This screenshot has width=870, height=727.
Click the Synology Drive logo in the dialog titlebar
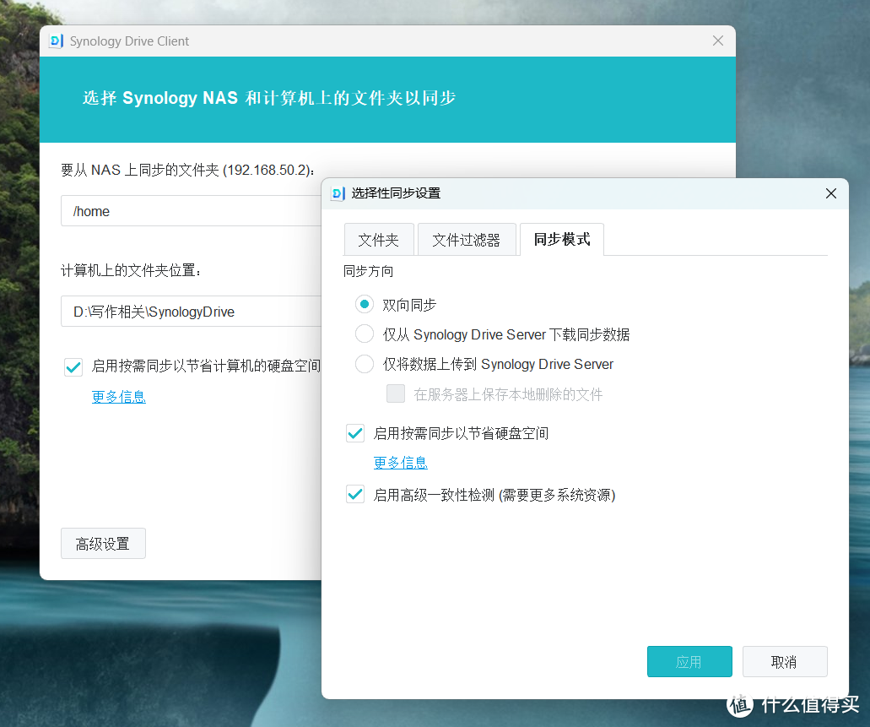338,193
